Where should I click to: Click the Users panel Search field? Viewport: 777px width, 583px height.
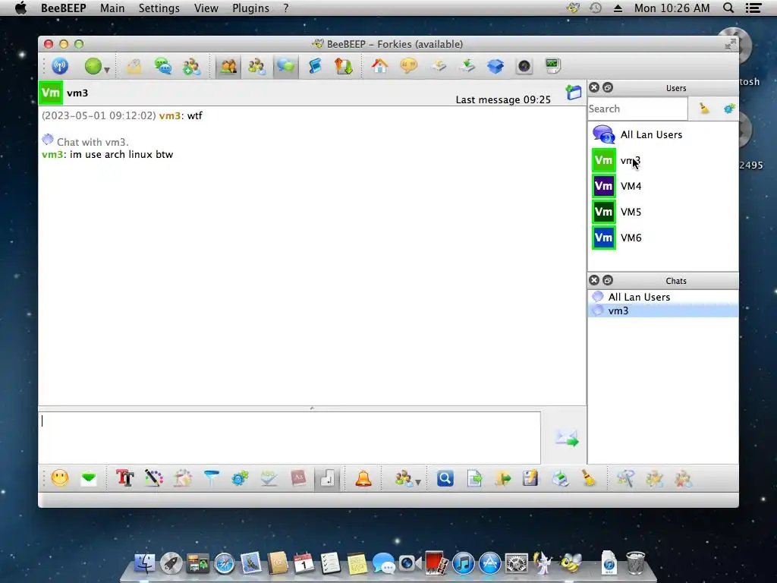point(637,109)
